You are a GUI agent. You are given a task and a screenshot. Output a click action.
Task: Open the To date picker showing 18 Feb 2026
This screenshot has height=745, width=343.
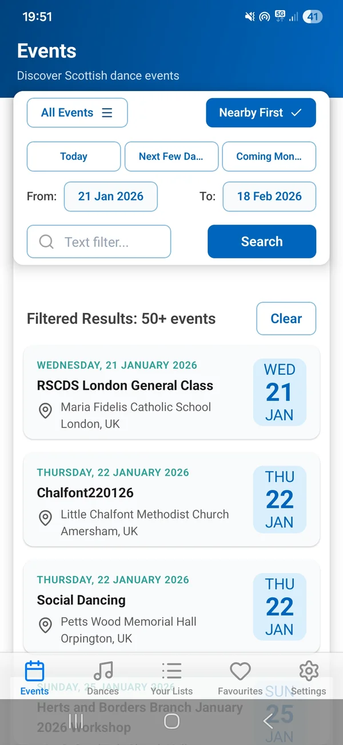pos(269,197)
